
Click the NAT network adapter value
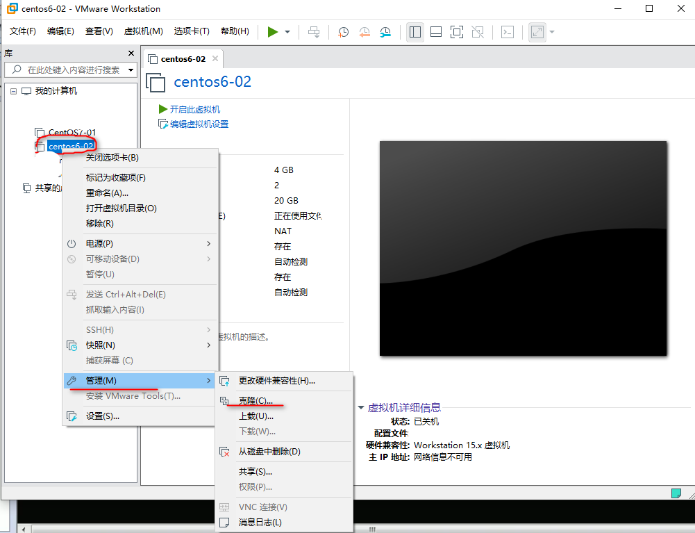pyautogui.click(x=283, y=231)
